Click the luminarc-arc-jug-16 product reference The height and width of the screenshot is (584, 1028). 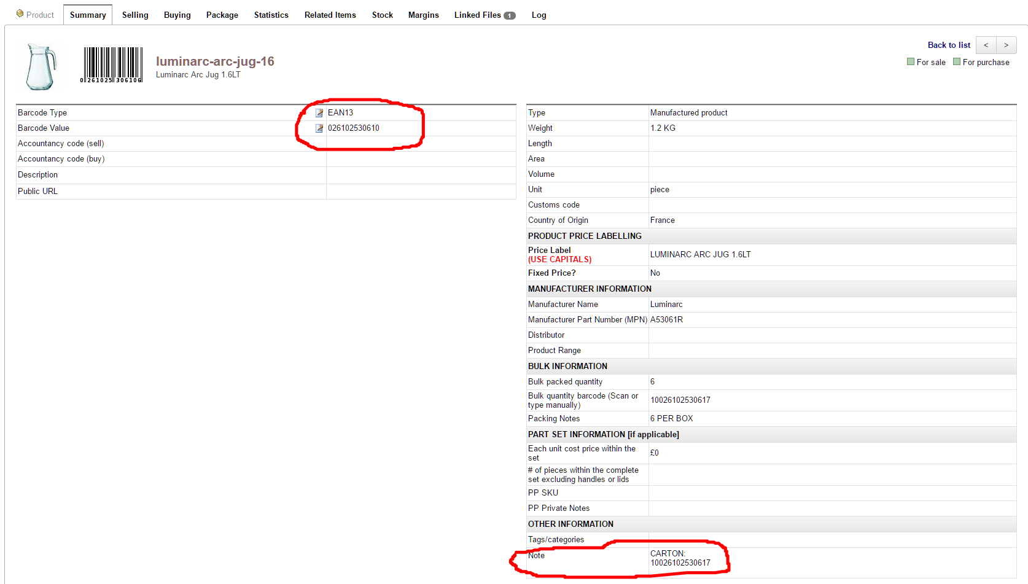(x=215, y=61)
